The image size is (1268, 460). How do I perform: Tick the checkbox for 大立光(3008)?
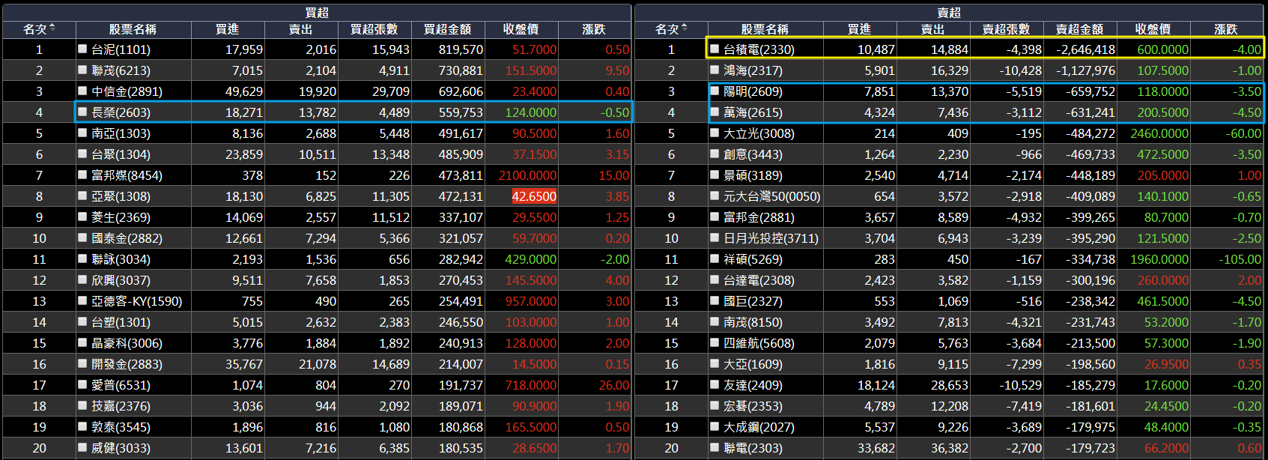click(x=715, y=133)
